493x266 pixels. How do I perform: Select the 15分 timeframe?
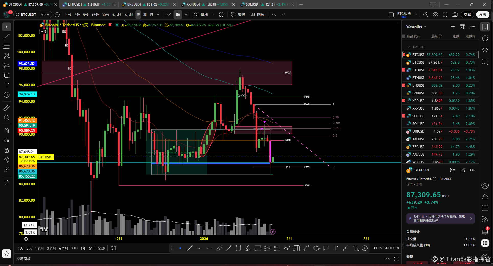coord(95,15)
